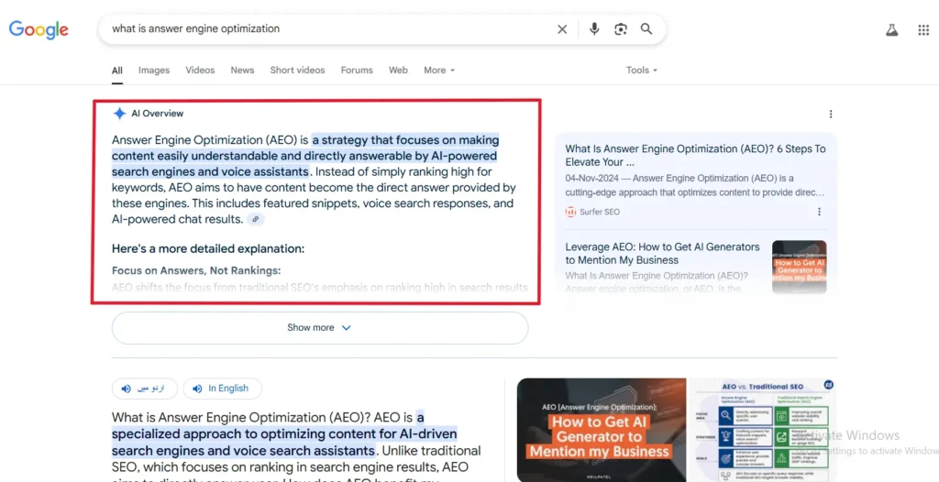Image resolution: width=939 pixels, height=482 pixels.
Task: Click the source link chip icon
Action: (256, 219)
